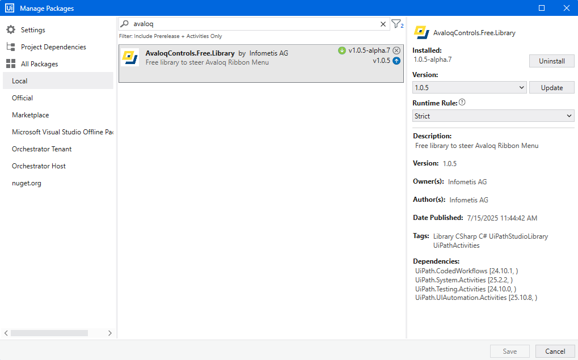Open the package filter funnel icon
Screen dimensions: 578x360
397,24
